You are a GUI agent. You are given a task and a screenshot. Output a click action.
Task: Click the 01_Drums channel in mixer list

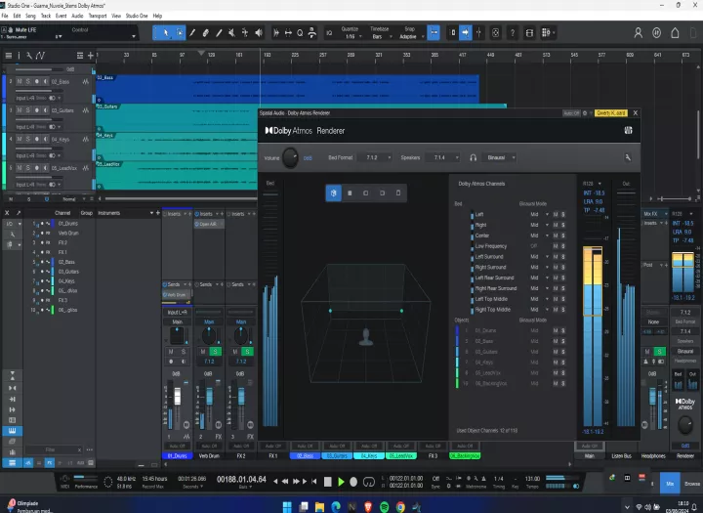(67, 224)
